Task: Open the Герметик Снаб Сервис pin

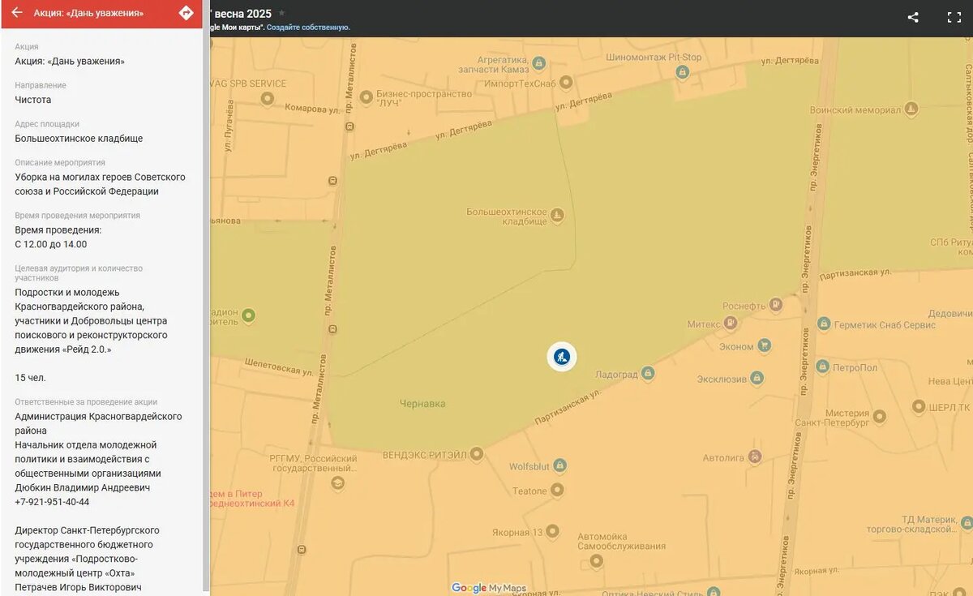Action: tap(824, 324)
